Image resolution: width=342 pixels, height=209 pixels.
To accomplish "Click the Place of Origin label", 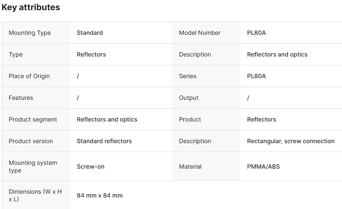I will [29, 76].
